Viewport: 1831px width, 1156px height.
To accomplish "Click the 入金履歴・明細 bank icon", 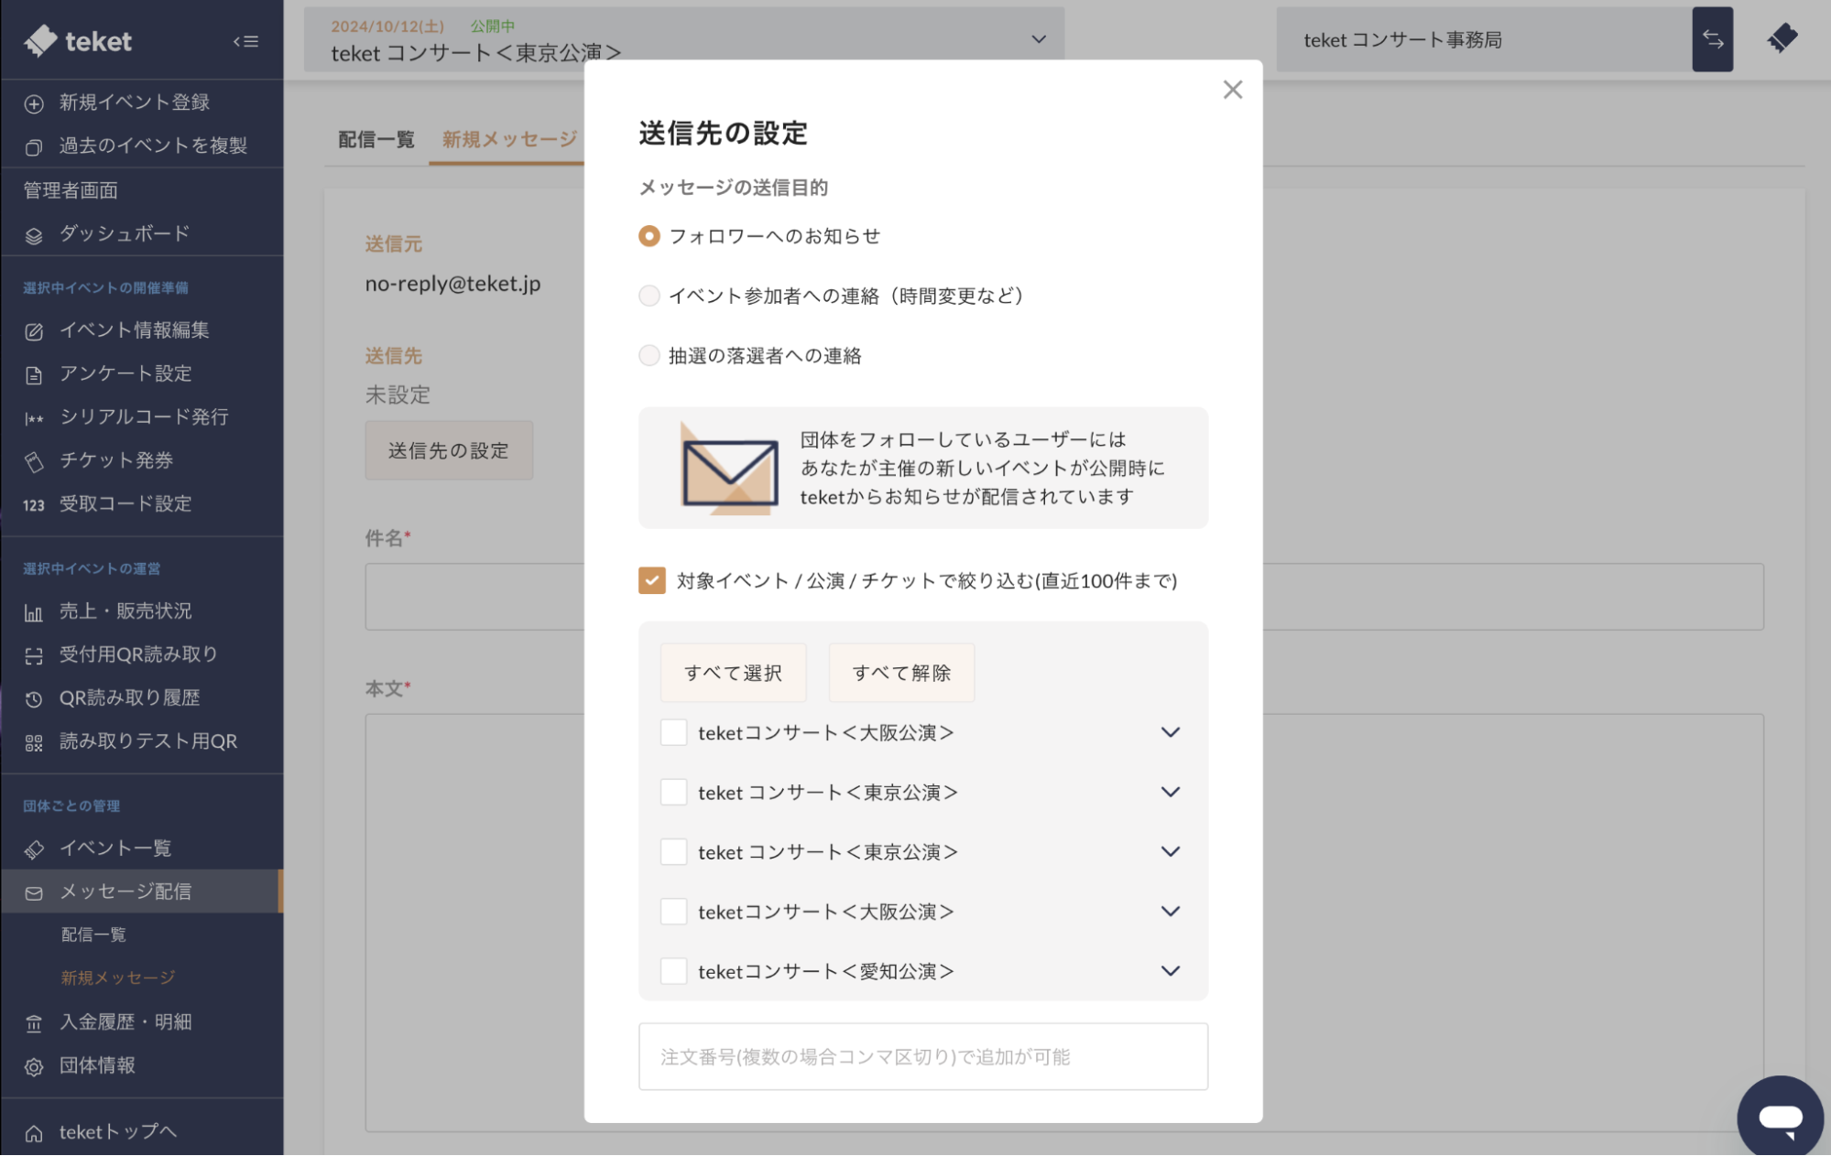I will click(x=34, y=1023).
